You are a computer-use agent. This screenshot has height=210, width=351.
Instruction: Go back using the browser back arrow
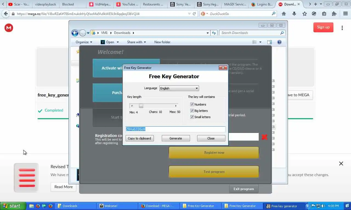[5, 14]
